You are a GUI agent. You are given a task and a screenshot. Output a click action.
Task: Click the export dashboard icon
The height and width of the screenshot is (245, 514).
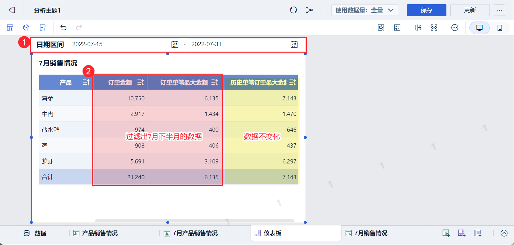(x=418, y=28)
